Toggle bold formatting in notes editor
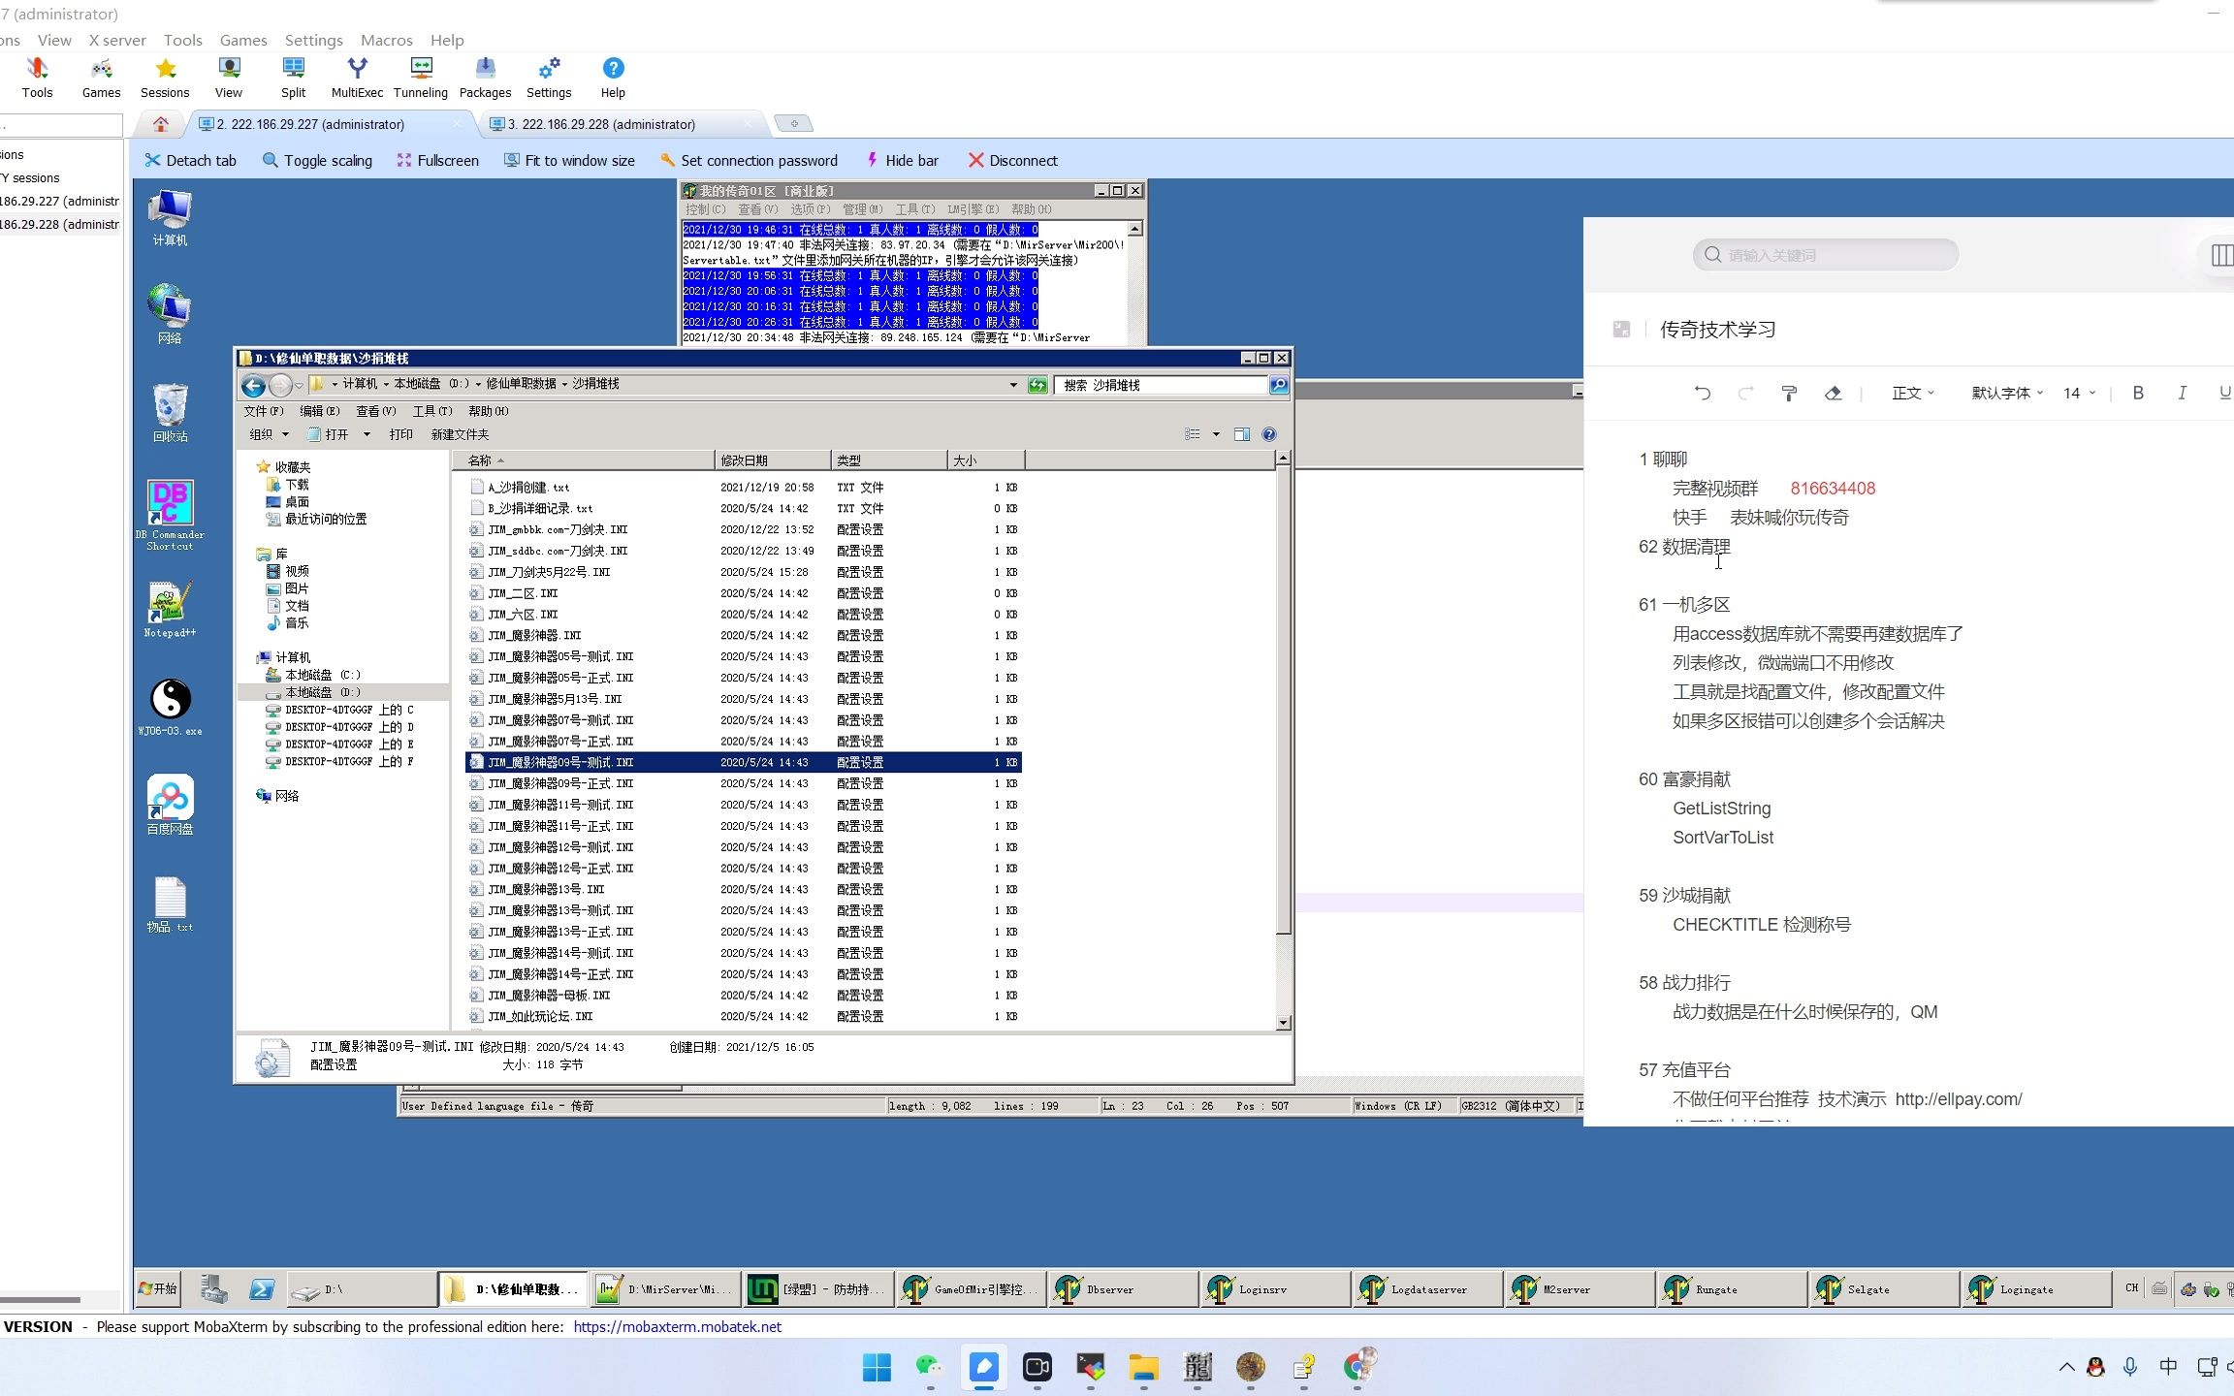 (2138, 393)
